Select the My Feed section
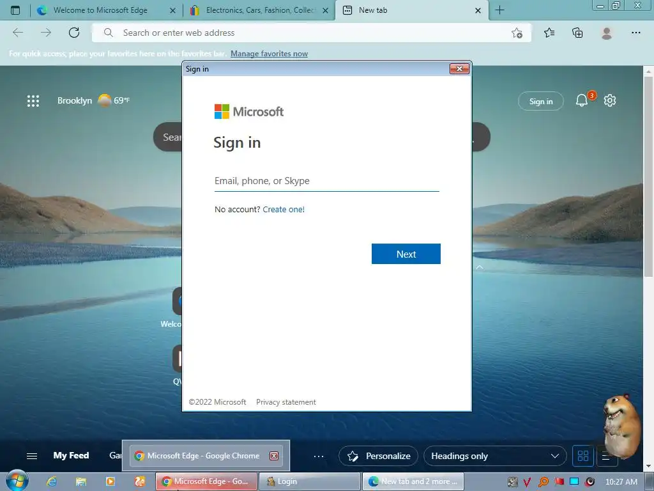 coord(71,455)
